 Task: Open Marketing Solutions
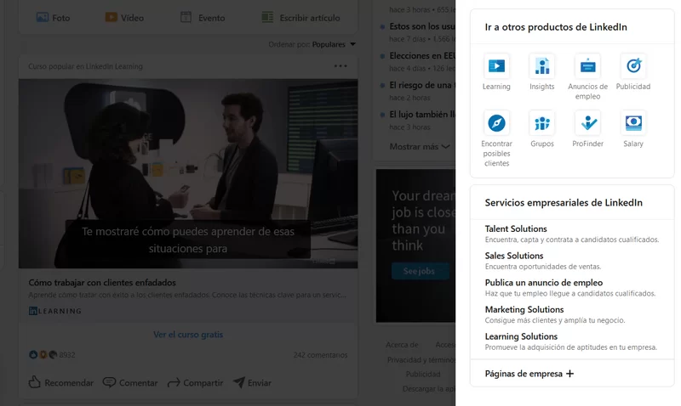524,309
